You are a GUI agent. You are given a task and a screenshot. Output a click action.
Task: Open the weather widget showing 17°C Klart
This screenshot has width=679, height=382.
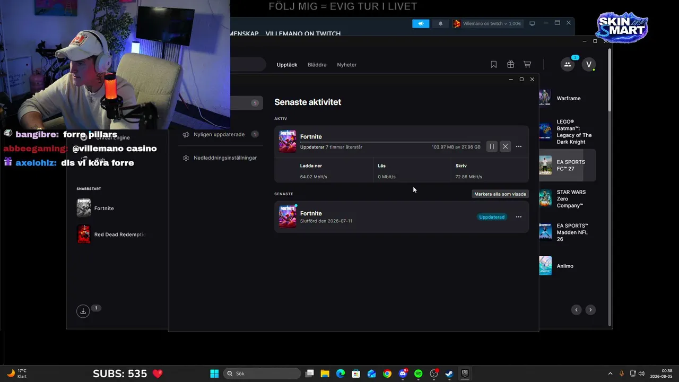pyautogui.click(x=16, y=374)
